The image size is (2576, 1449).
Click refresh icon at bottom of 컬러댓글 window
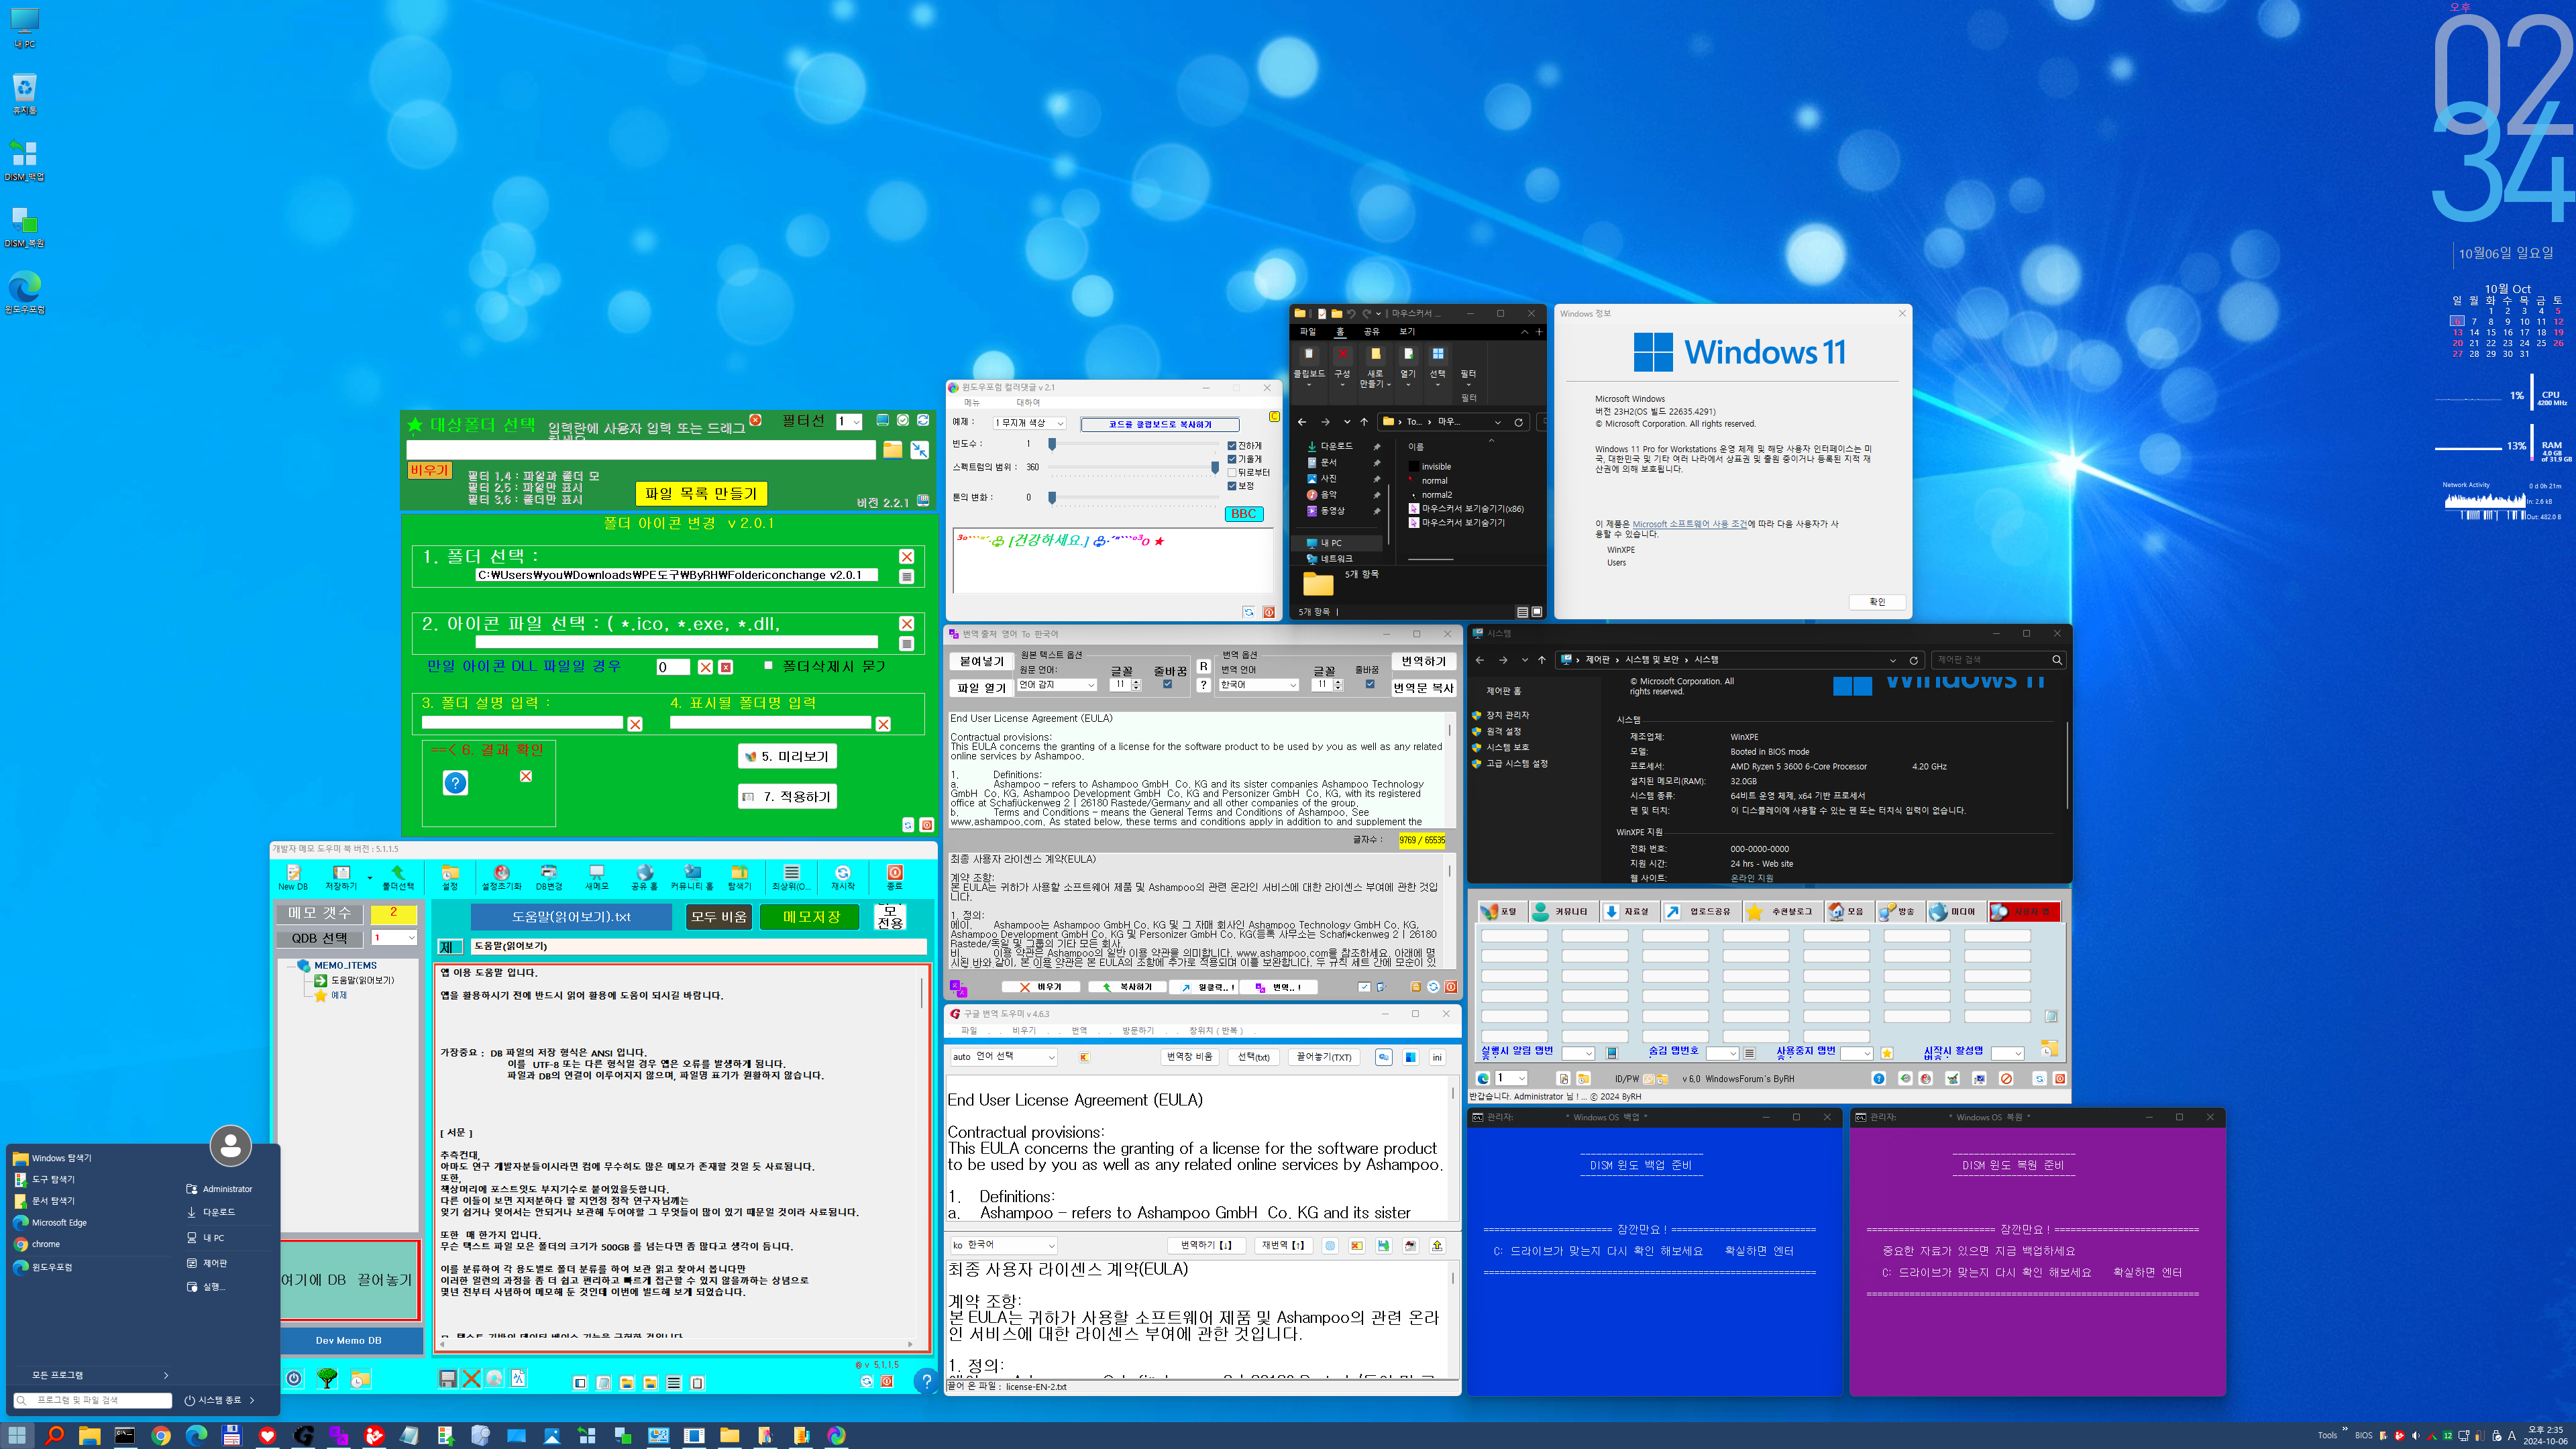pos(1249,612)
